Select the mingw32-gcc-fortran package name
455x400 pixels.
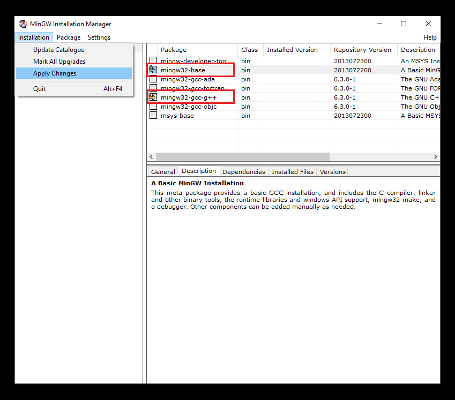point(193,88)
